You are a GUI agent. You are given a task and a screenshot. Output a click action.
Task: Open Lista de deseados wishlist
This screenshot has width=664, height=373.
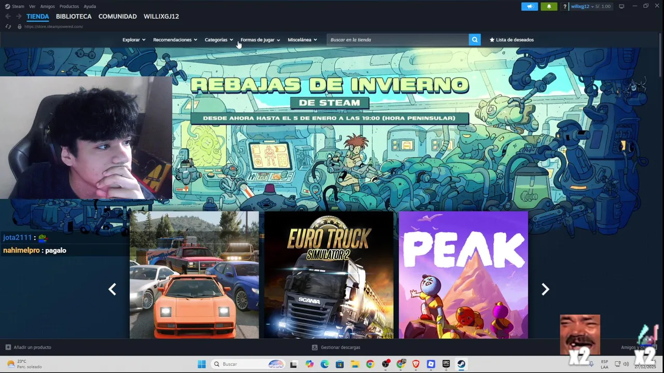tap(511, 39)
